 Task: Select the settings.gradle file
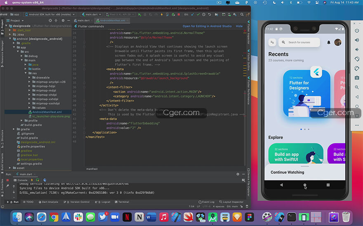(x=29, y=164)
